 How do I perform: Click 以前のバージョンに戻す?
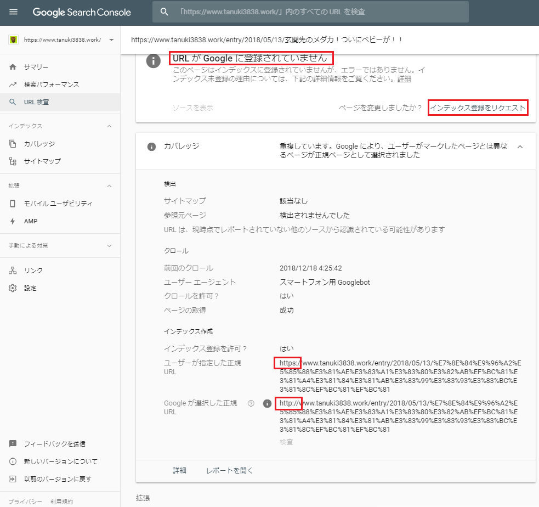pyautogui.click(x=58, y=479)
